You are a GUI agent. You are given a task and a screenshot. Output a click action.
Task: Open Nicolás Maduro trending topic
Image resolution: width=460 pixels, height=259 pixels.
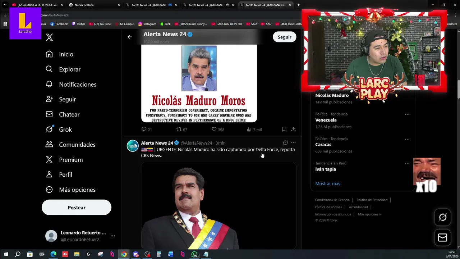[x=332, y=95]
